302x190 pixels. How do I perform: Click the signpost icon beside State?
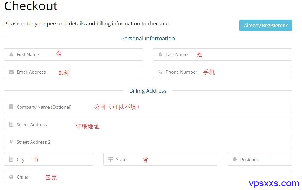[x=111, y=159]
